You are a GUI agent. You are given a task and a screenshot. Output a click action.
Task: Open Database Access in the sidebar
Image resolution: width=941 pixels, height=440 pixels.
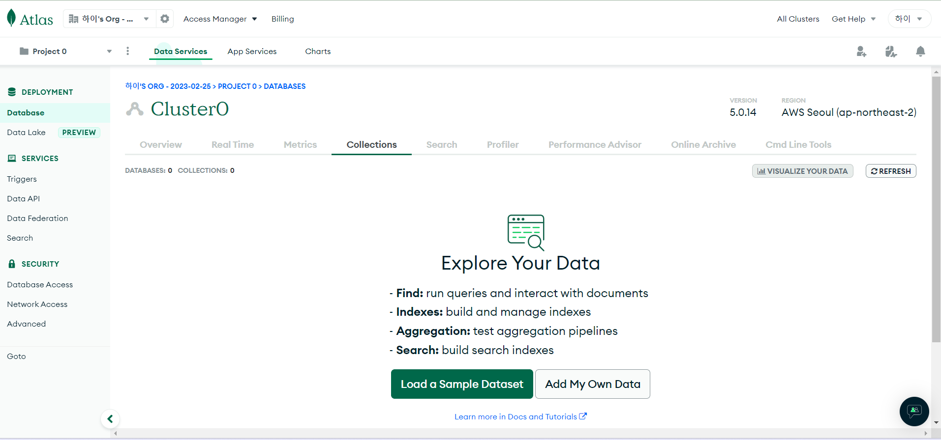click(40, 284)
